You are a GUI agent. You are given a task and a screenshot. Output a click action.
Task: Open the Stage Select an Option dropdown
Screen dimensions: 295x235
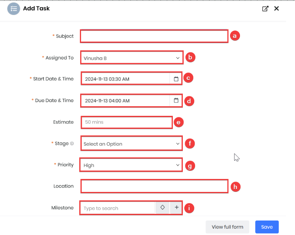pyautogui.click(x=132, y=144)
